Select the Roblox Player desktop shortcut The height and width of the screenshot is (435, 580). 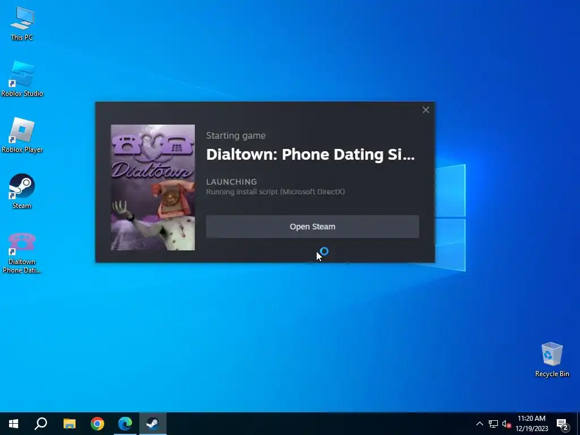tap(22, 135)
